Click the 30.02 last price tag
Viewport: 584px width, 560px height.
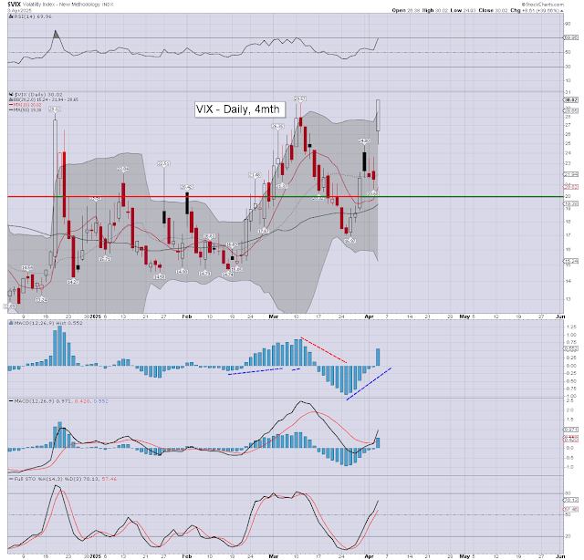pyautogui.click(x=571, y=99)
